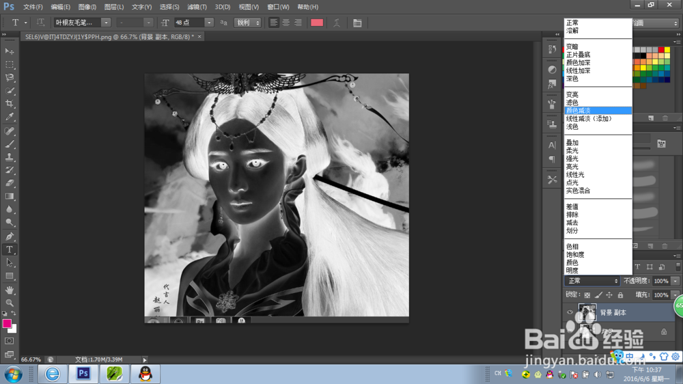Set the foreground color swatch

7,323
